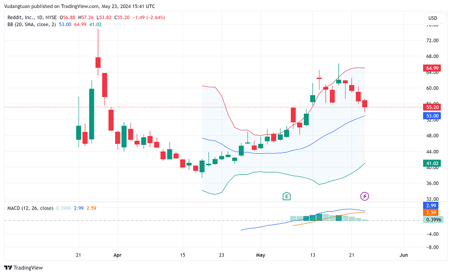Click the 72.00 level on price axis
The image size is (452, 275).
point(432,41)
